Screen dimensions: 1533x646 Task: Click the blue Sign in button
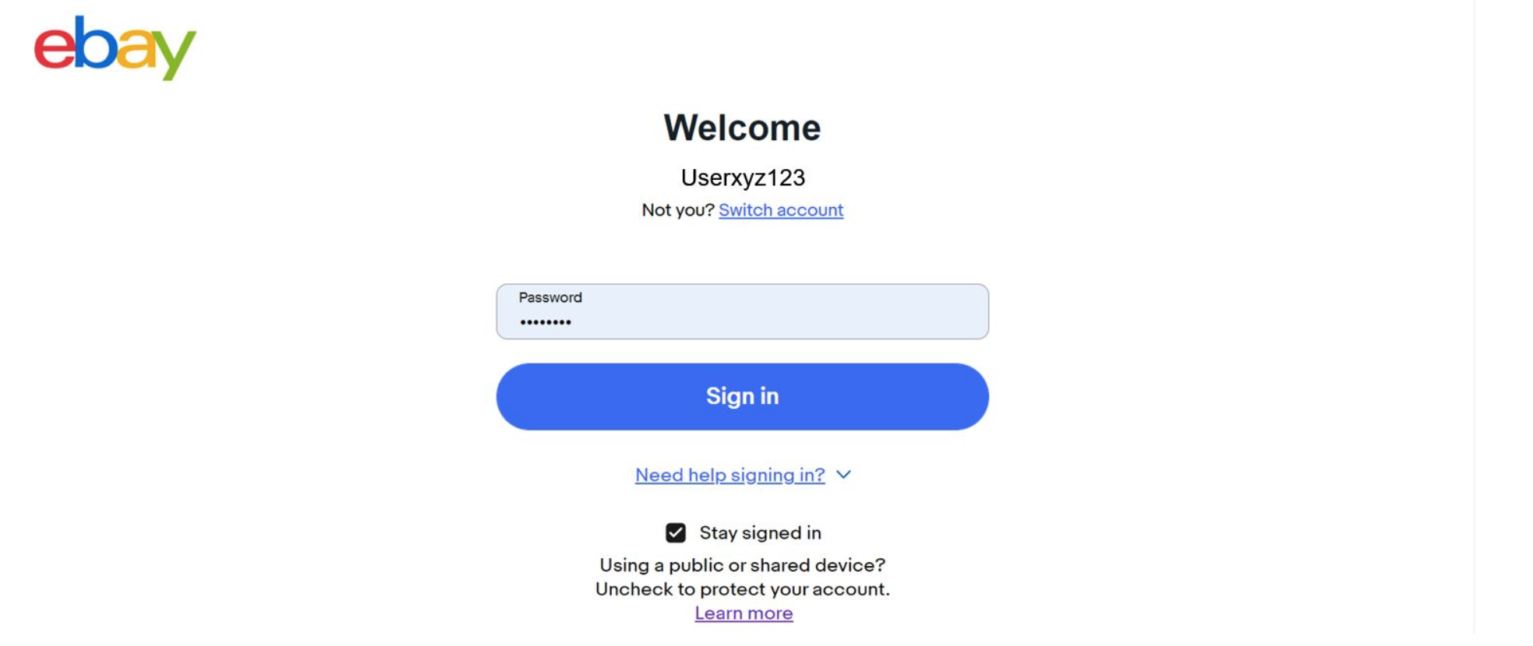(x=742, y=396)
